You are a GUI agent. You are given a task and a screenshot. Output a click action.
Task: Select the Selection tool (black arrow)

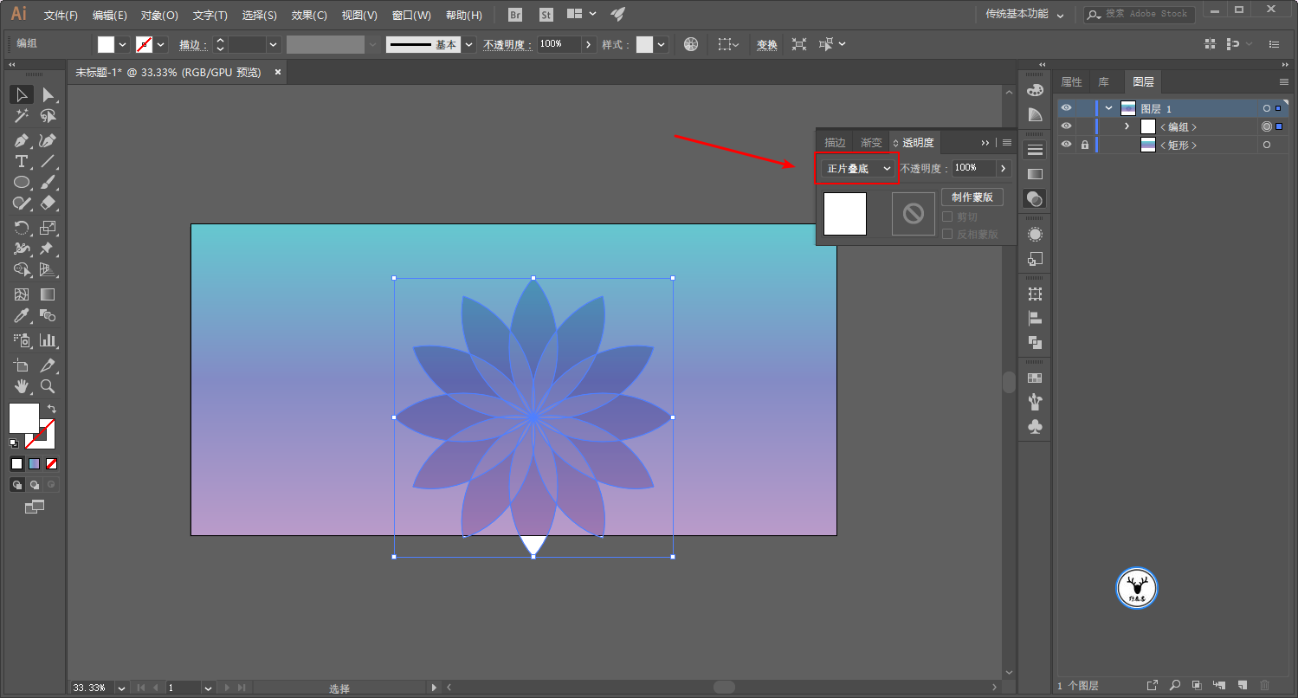[22, 94]
